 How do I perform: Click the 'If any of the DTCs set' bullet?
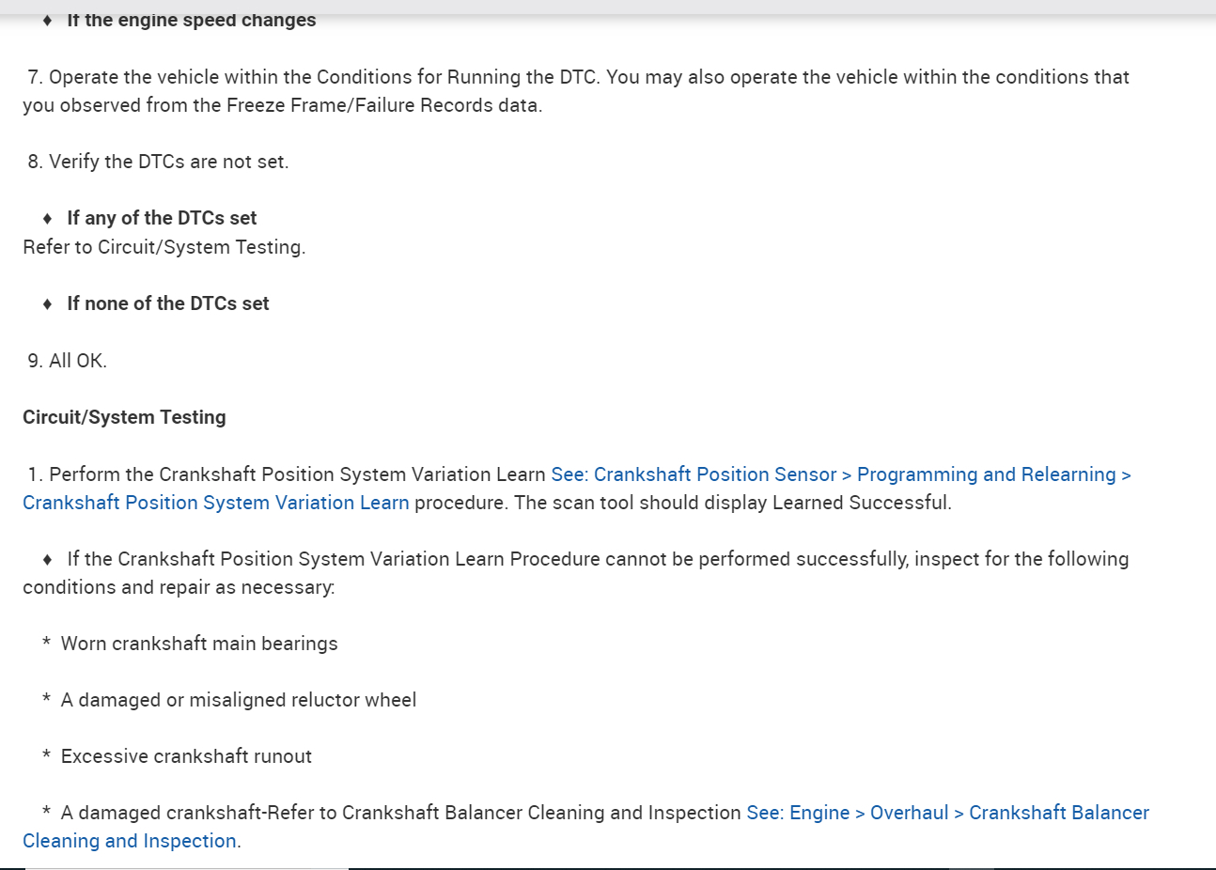[x=162, y=218]
